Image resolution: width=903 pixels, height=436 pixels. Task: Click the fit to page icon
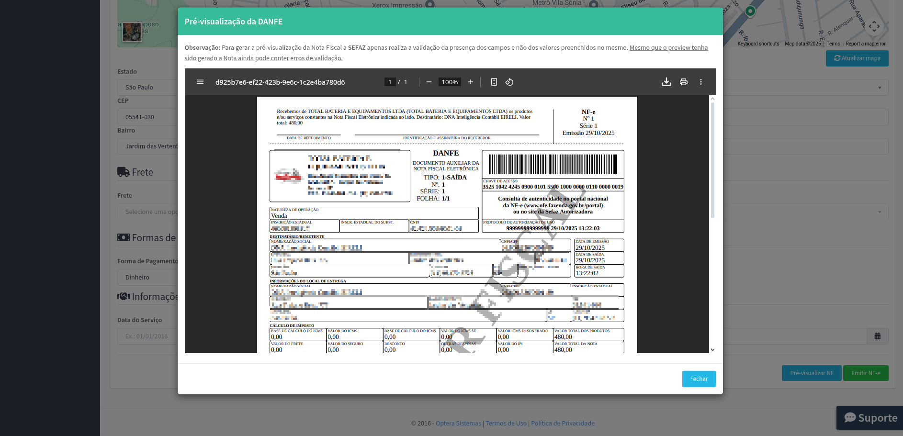pyautogui.click(x=494, y=82)
